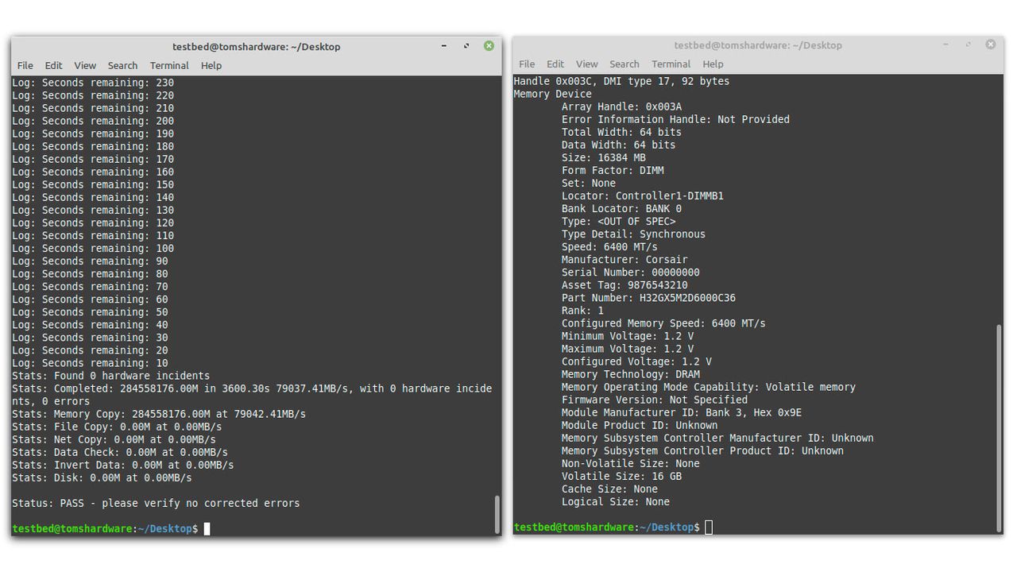The image size is (1017, 572).
Task: Click the 'Stats: Memory Copy' line
Action: tap(159, 414)
